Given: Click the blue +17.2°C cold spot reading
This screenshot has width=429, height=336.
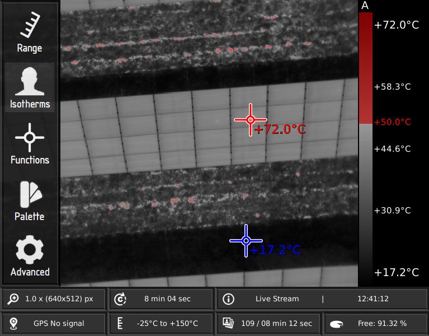Looking at the screenshot, I should pos(275,250).
